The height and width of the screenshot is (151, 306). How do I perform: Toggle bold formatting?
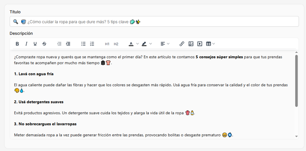(17, 44)
